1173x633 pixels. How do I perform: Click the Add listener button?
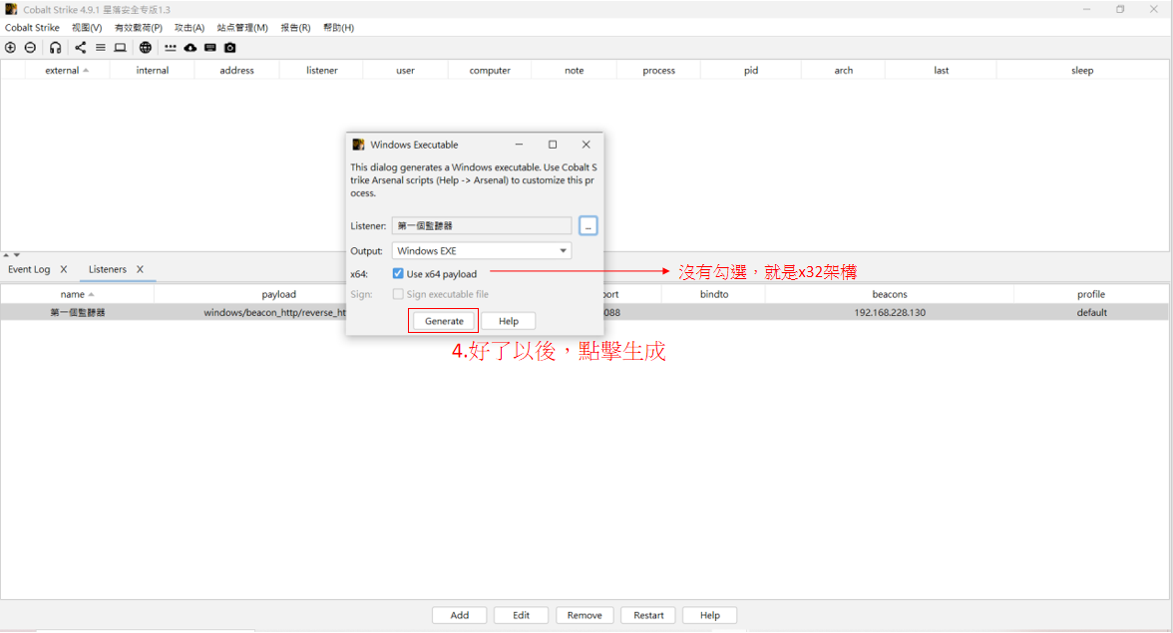coord(459,615)
